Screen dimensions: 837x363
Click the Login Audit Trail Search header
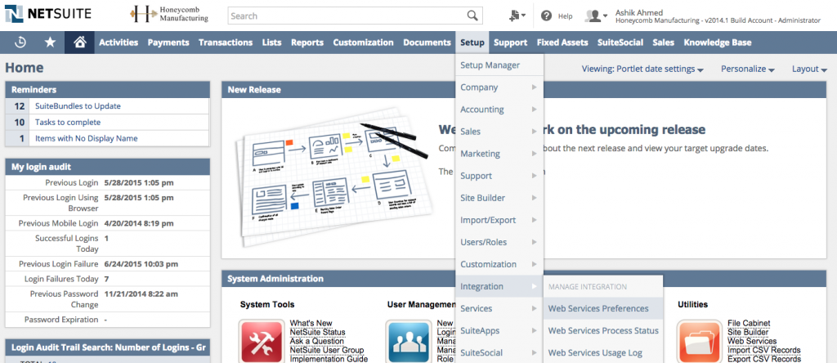tap(107, 347)
